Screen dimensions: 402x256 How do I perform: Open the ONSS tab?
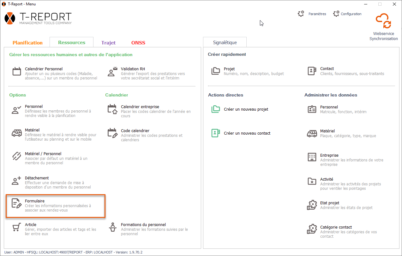138,43
